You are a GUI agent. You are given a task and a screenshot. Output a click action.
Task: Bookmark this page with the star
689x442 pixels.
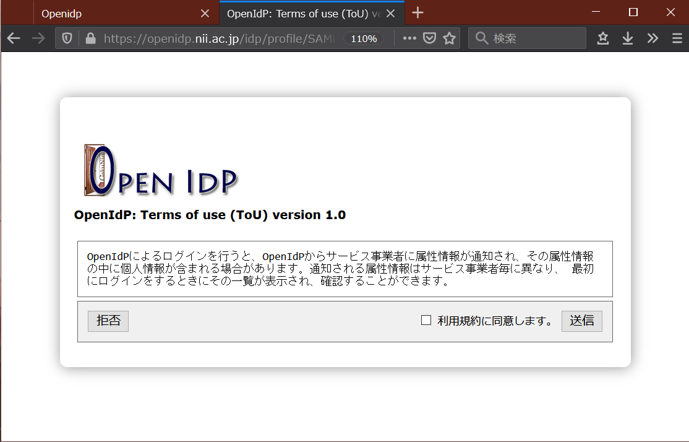click(449, 39)
